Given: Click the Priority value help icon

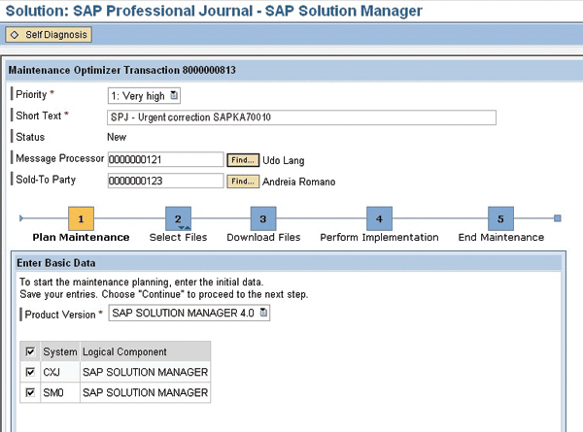Looking at the screenshot, I should [174, 95].
